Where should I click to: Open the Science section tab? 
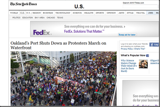point(77,13)
